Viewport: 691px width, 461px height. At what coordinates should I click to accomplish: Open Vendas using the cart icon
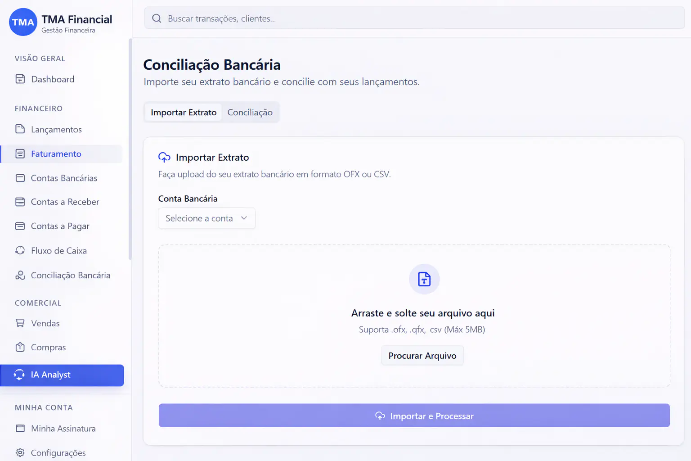20,323
